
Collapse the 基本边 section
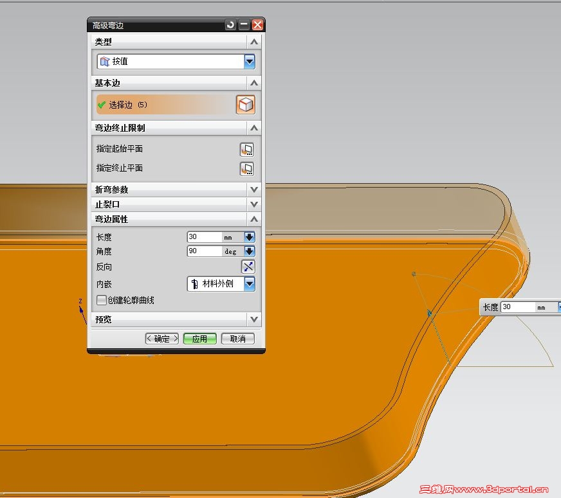pos(254,83)
